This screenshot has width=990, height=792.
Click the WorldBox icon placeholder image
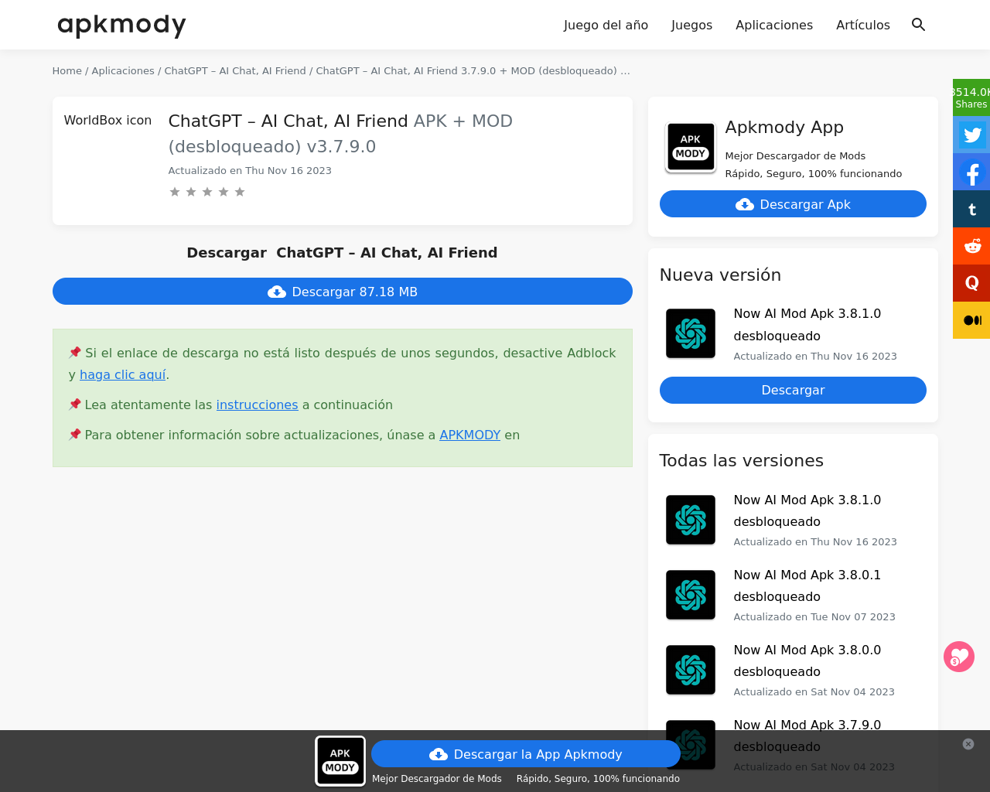(108, 120)
